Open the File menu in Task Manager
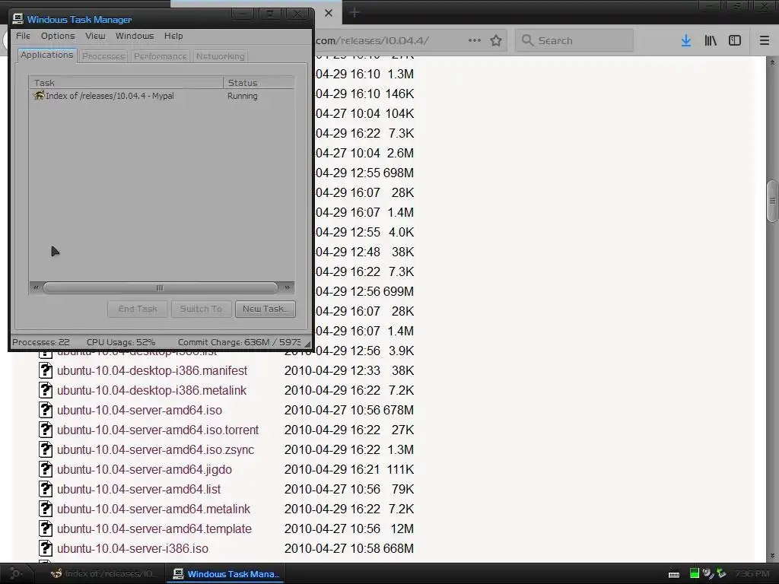 click(23, 36)
